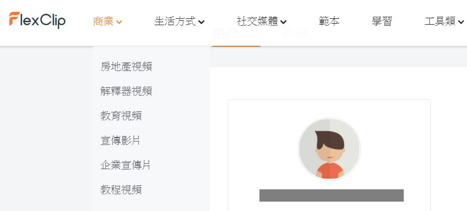The height and width of the screenshot is (211, 467).
Task: Click the 社交媒體 menu label
Action: pyautogui.click(x=257, y=21)
